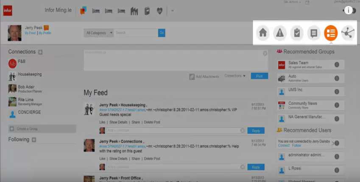360x182 pixels.
Task: Show info for L Rossi user
Action: click(337, 170)
